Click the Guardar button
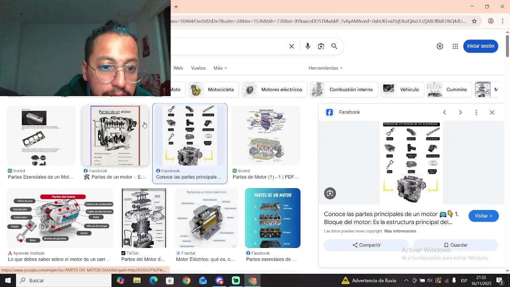This screenshot has height=287, width=510. (455, 245)
